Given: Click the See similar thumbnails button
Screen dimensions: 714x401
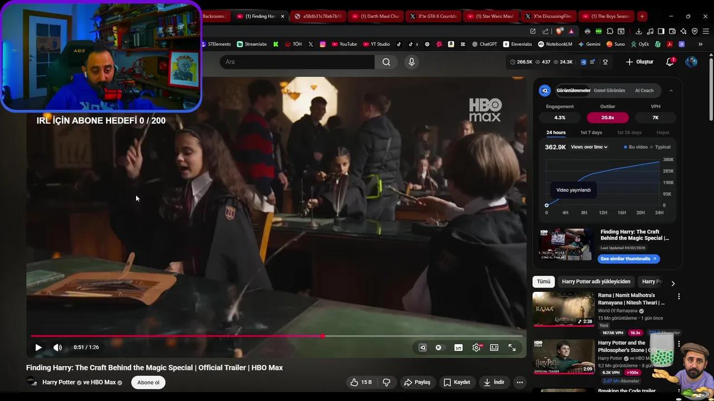Looking at the screenshot, I should tap(629, 258).
